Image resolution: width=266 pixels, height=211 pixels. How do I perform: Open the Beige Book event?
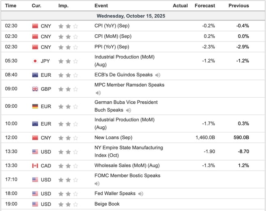click(107, 204)
